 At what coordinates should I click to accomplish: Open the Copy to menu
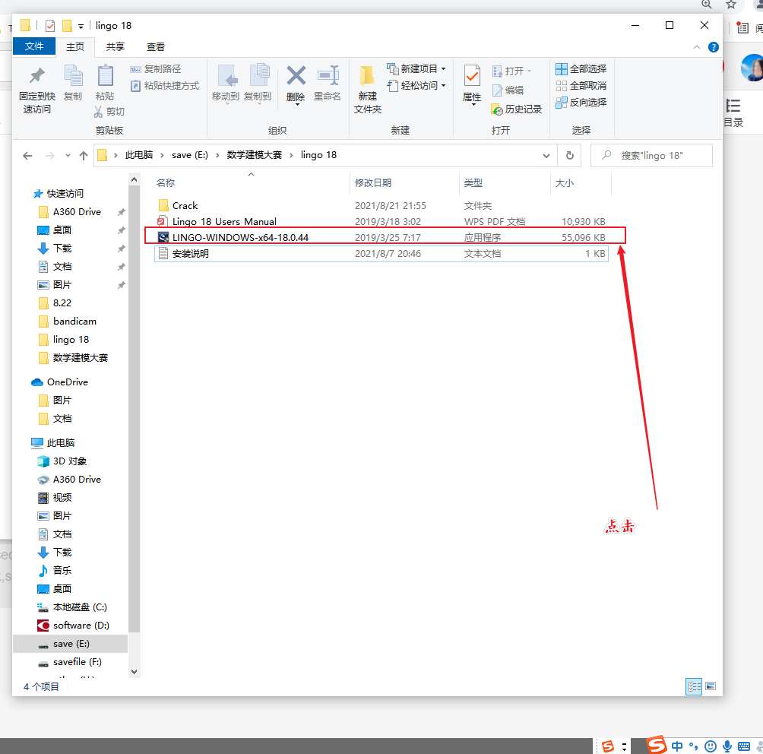click(258, 84)
